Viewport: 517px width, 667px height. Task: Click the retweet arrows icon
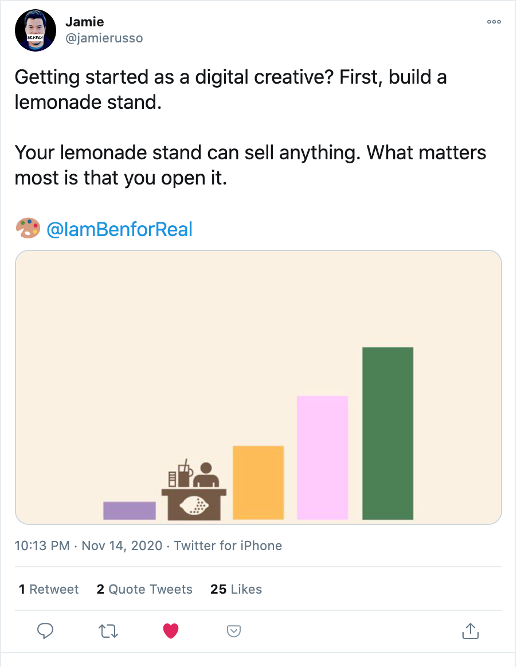[108, 631]
